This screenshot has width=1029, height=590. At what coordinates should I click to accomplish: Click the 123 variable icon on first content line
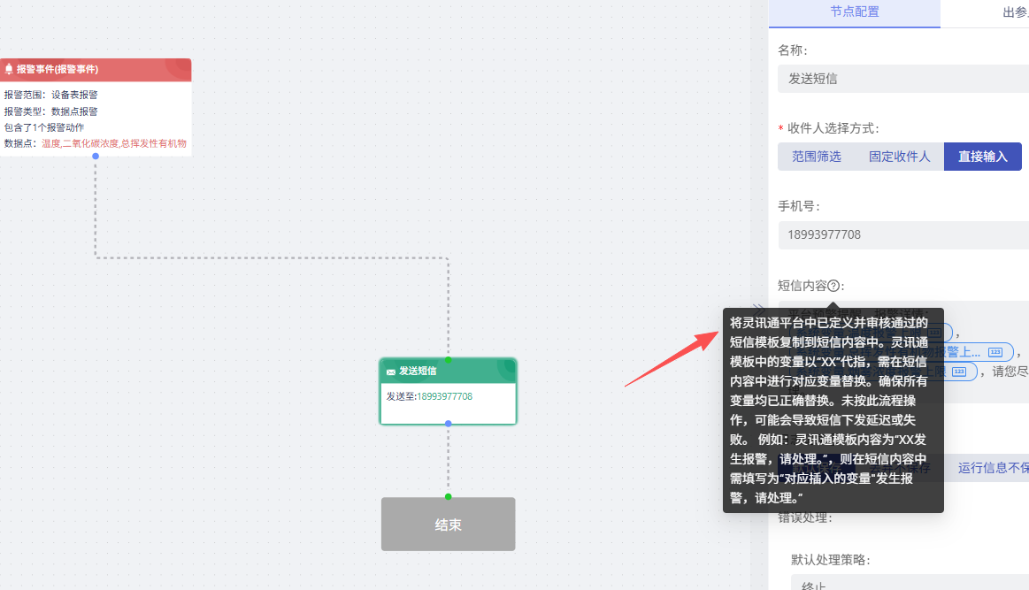pyautogui.click(x=935, y=333)
